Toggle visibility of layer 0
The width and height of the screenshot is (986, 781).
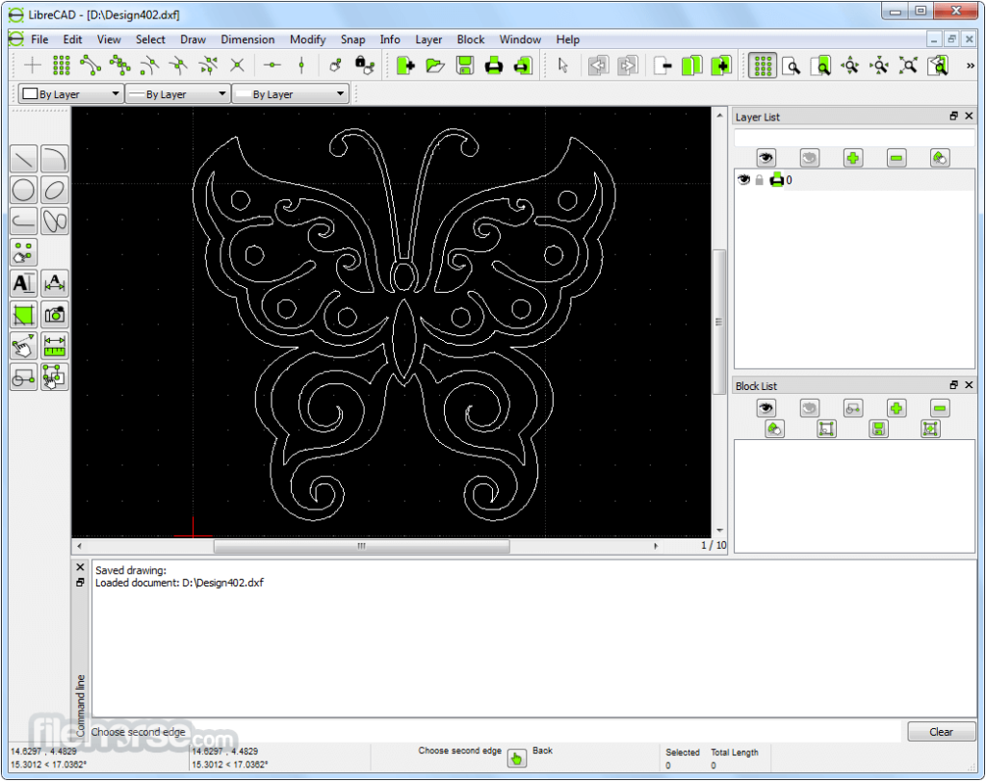[x=742, y=179]
